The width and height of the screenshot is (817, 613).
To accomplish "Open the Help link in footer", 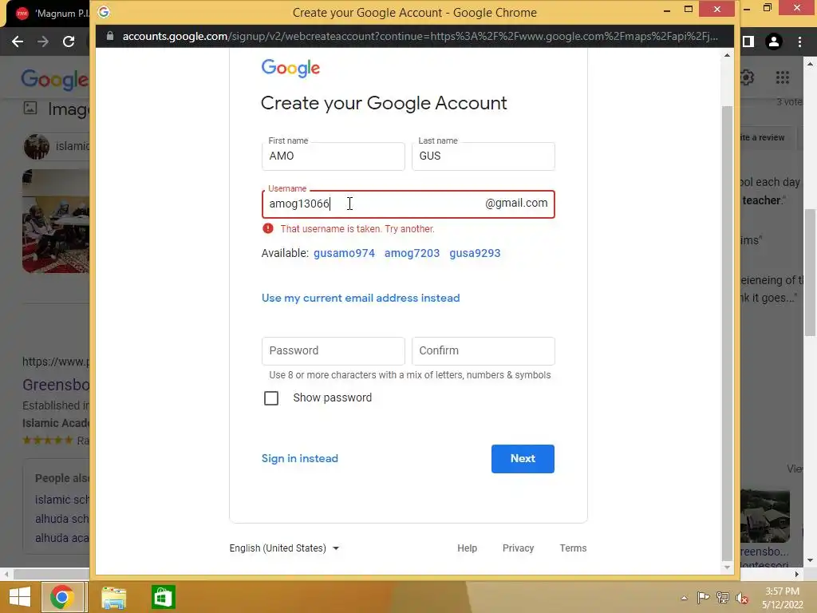I will tap(467, 548).
